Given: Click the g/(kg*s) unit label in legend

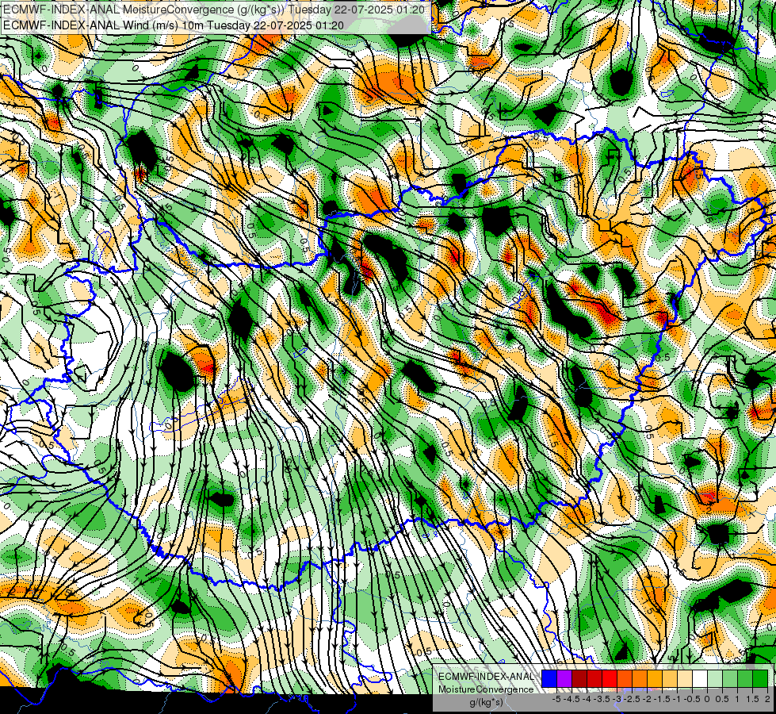Looking at the screenshot, I should [486, 703].
